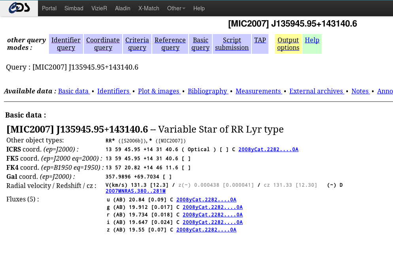The image size is (393, 260).
Task: Click the g (AB) flux value 19.912
Action: [x=138, y=207]
